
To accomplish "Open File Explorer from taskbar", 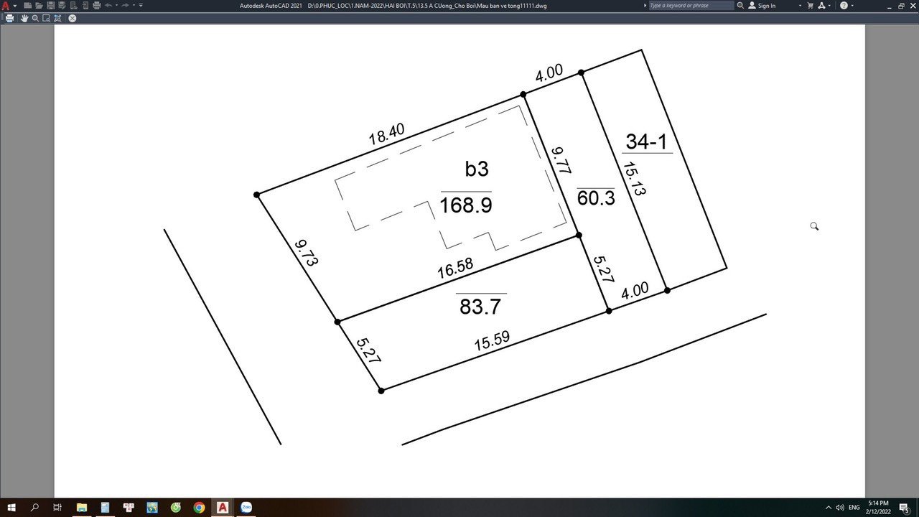I will pos(82,508).
